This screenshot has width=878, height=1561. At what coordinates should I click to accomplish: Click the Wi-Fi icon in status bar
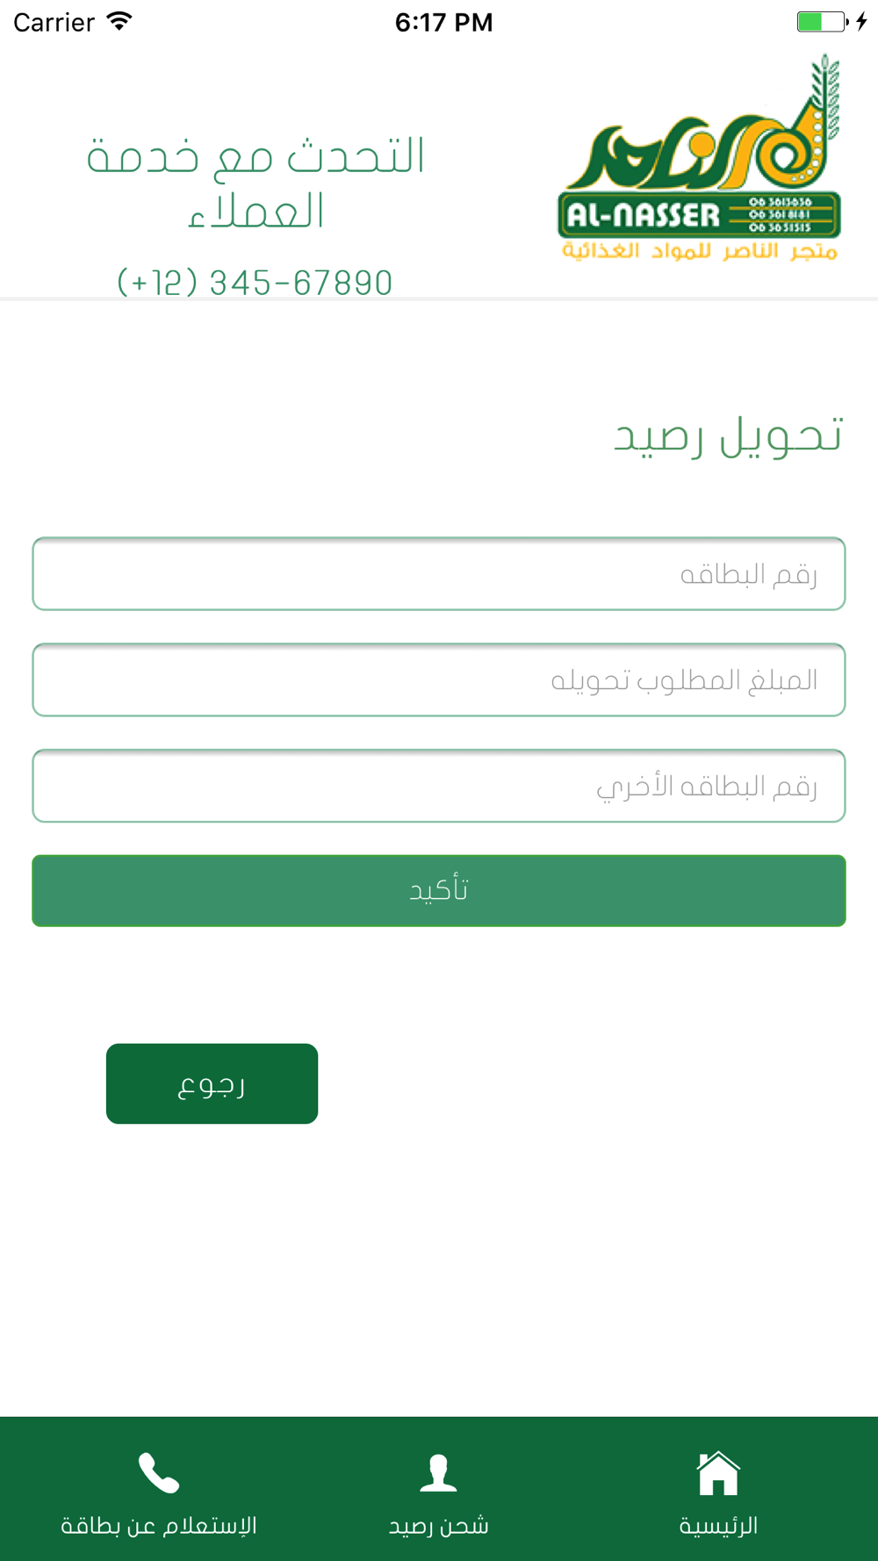(119, 21)
